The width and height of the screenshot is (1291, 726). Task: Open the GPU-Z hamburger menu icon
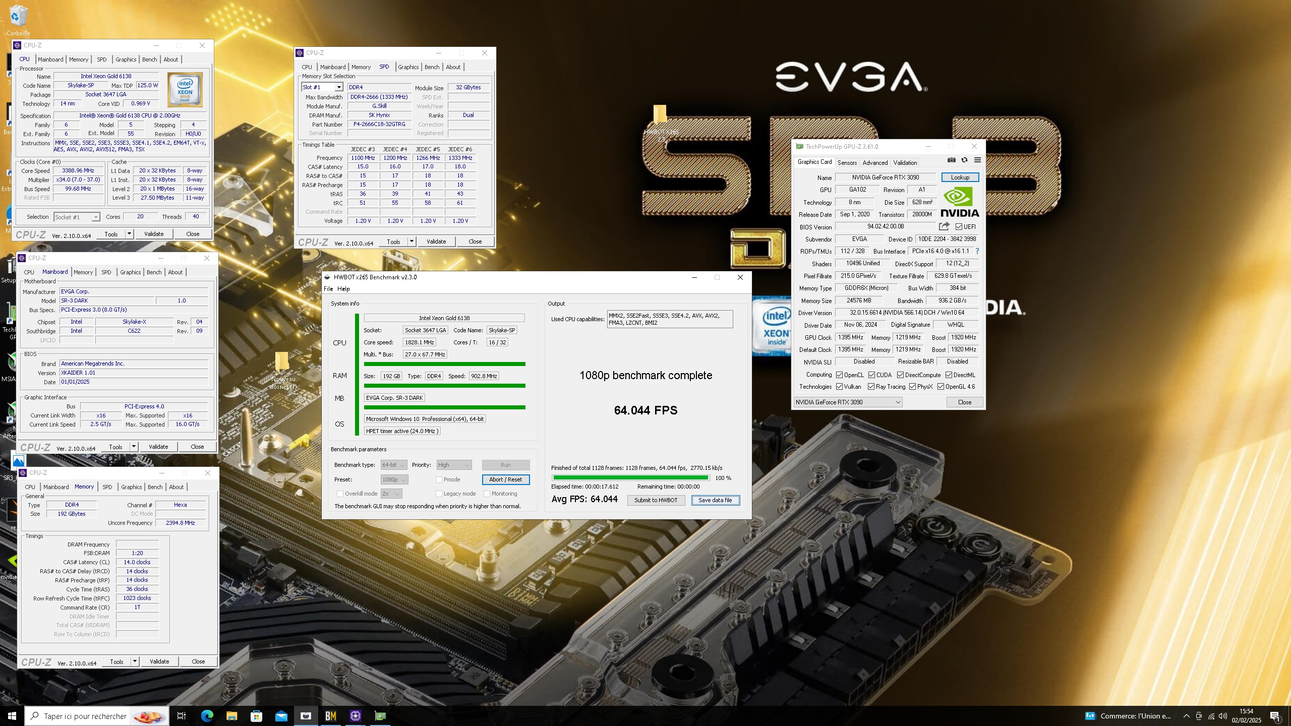pyautogui.click(x=977, y=160)
